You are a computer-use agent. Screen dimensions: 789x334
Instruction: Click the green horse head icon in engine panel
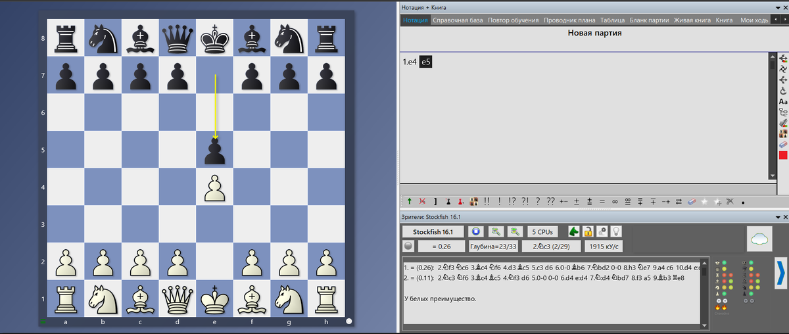(574, 231)
